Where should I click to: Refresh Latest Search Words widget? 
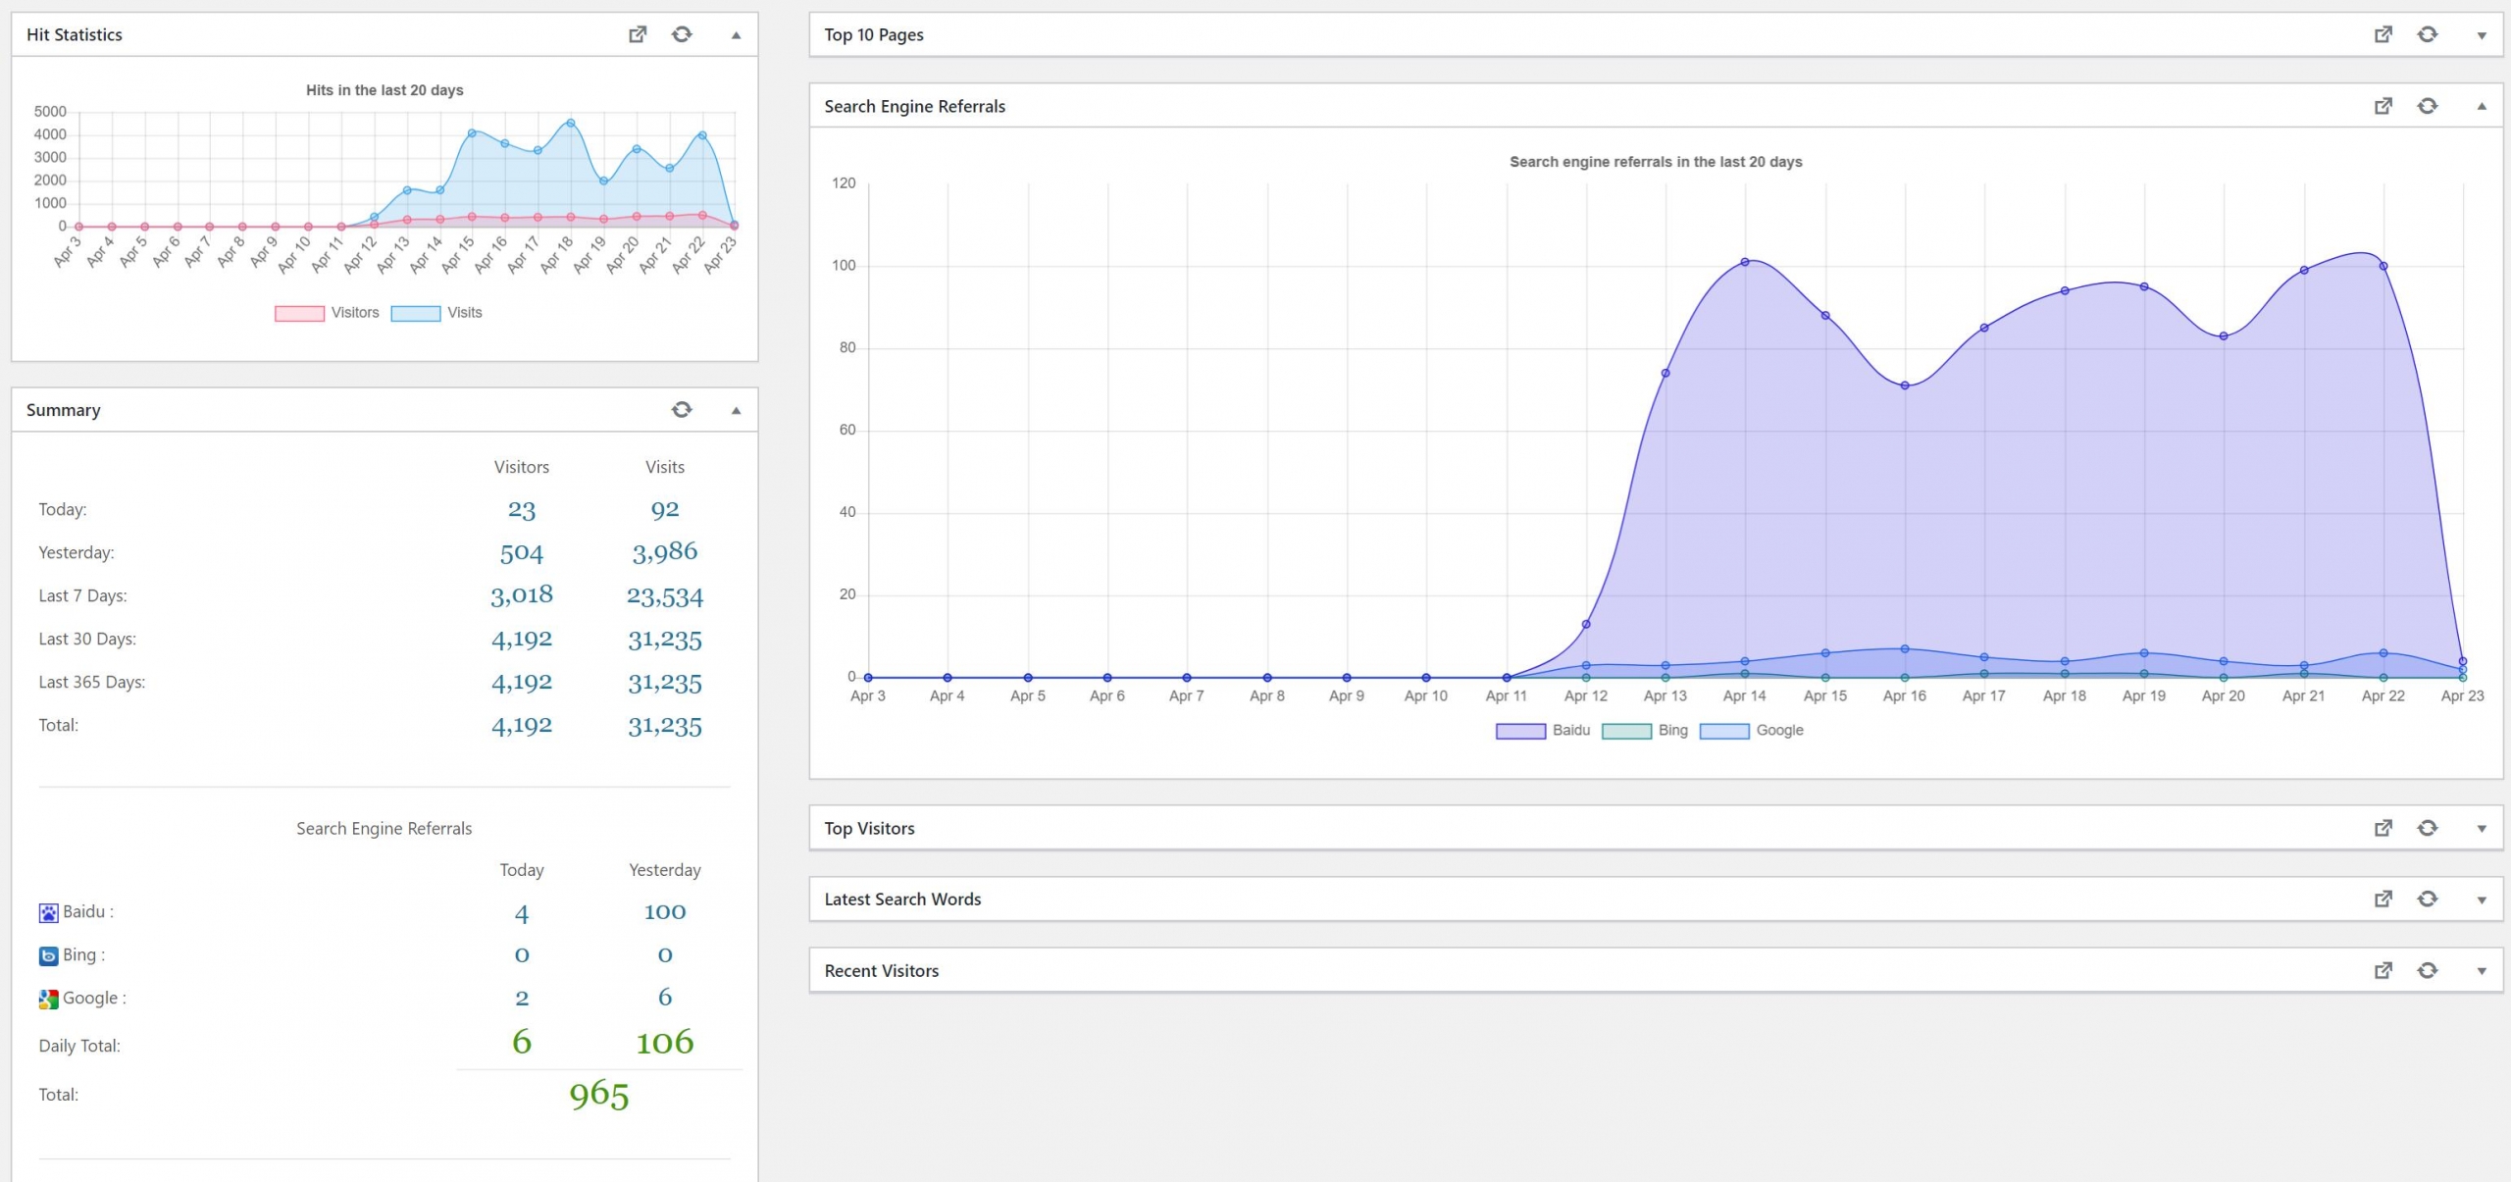tap(2428, 899)
